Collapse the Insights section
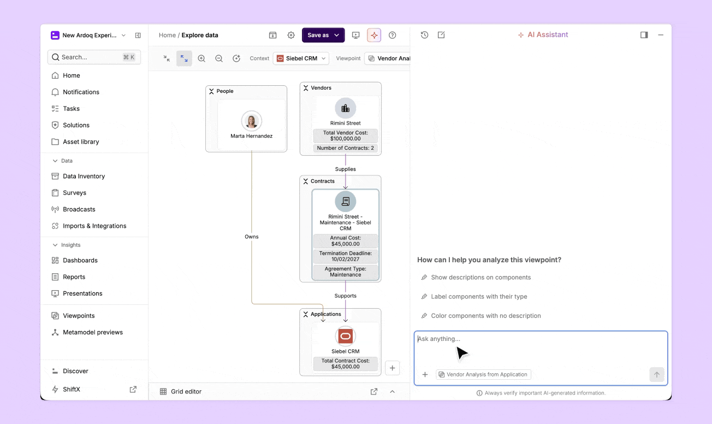The height and width of the screenshot is (424, 712). (x=55, y=245)
